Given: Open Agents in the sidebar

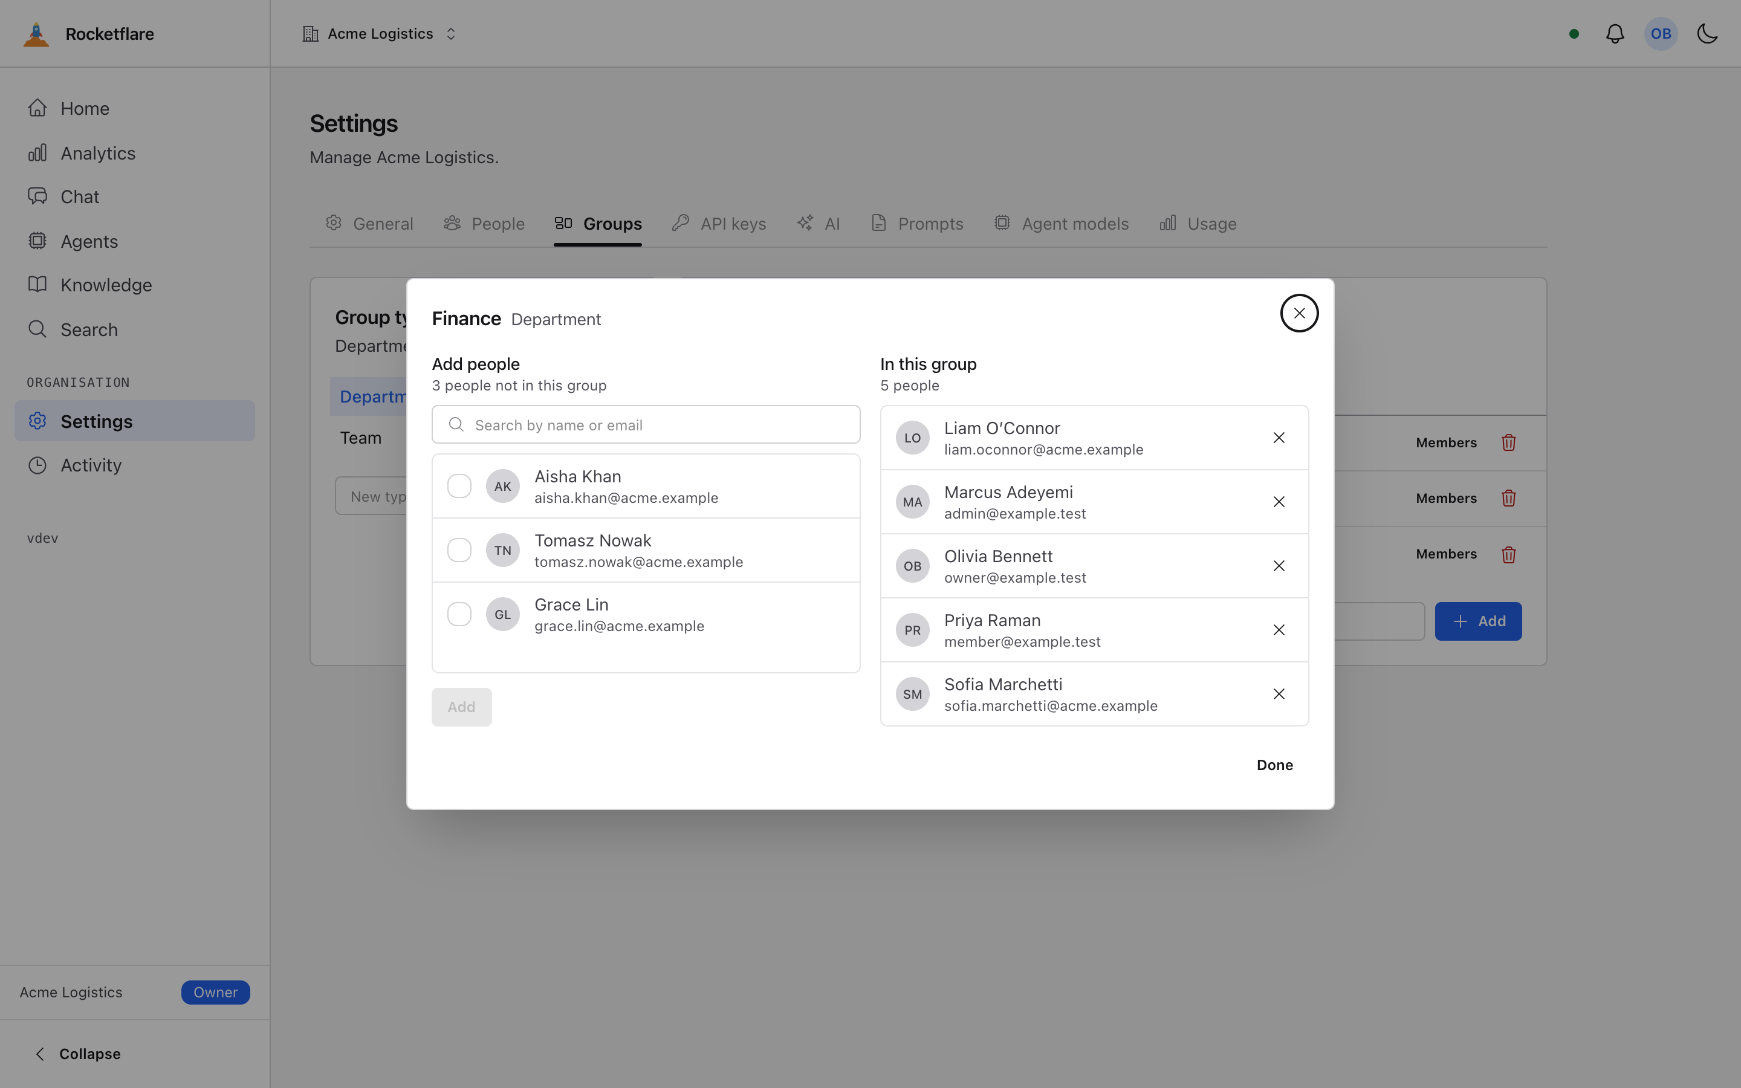Looking at the screenshot, I should pyautogui.click(x=135, y=241).
